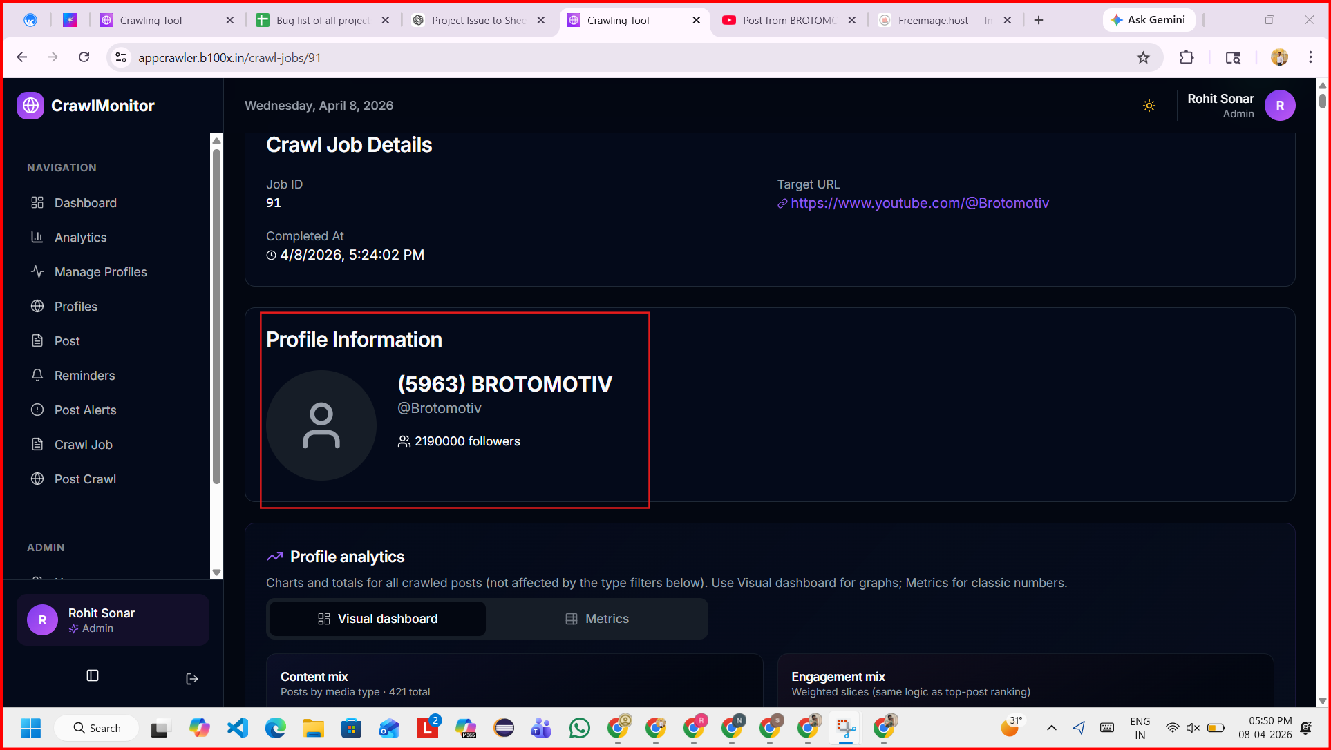Image resolution: width=1331 pixels, height=750 pixels.
Task: Open Dashboard from navigation sidebar
Action: [x=85, y=203]
